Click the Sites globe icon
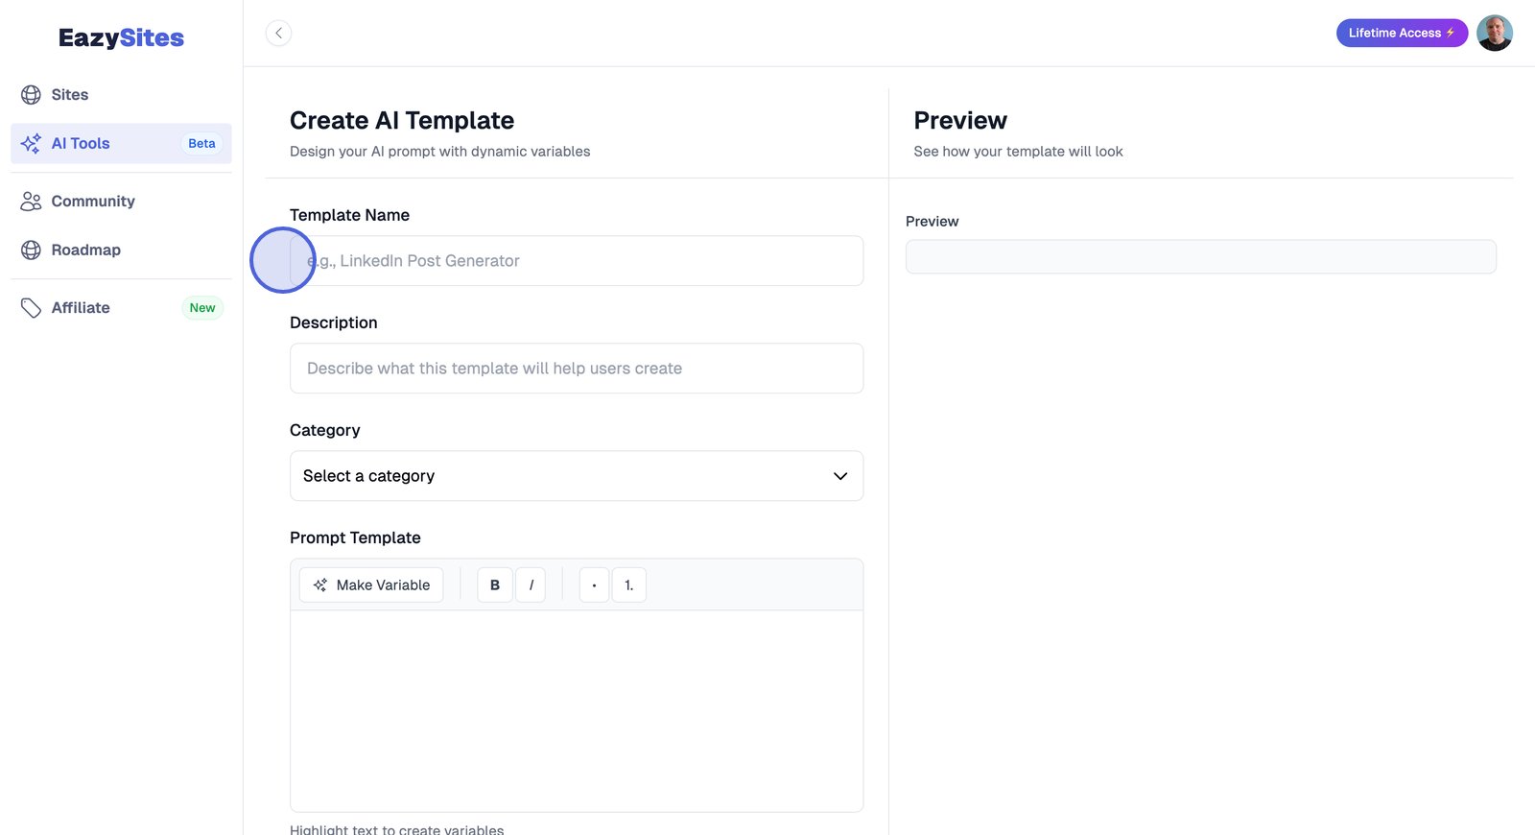 (31, 95)
